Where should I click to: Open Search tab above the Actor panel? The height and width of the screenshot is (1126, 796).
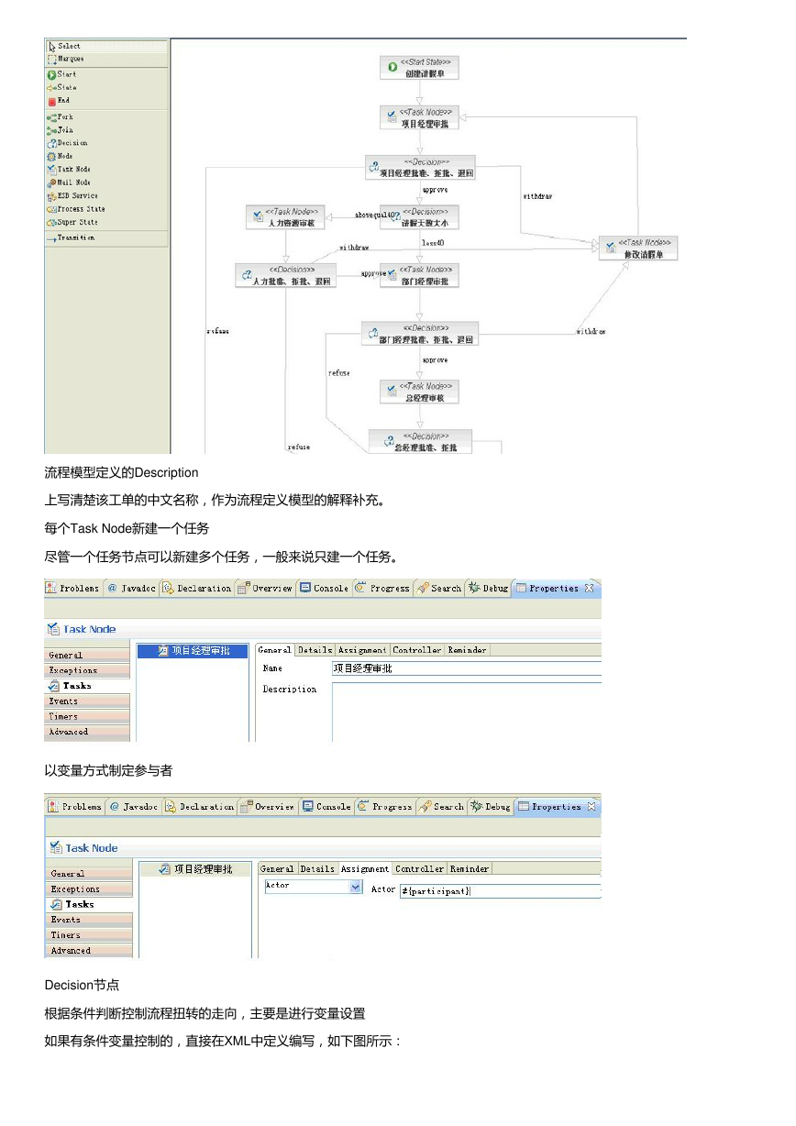[x=441, y=807]
